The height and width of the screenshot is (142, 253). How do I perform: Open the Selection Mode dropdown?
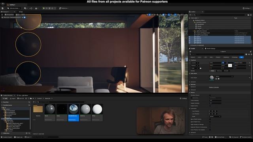14,8
